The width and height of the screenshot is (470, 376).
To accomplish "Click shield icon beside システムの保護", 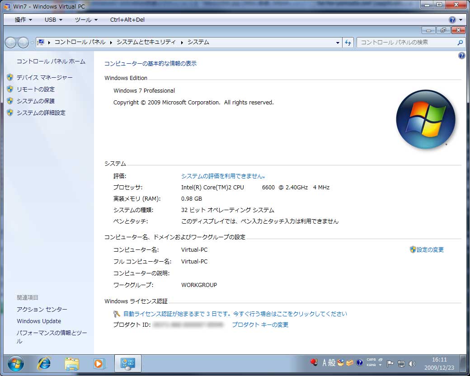I will point(10,101).
